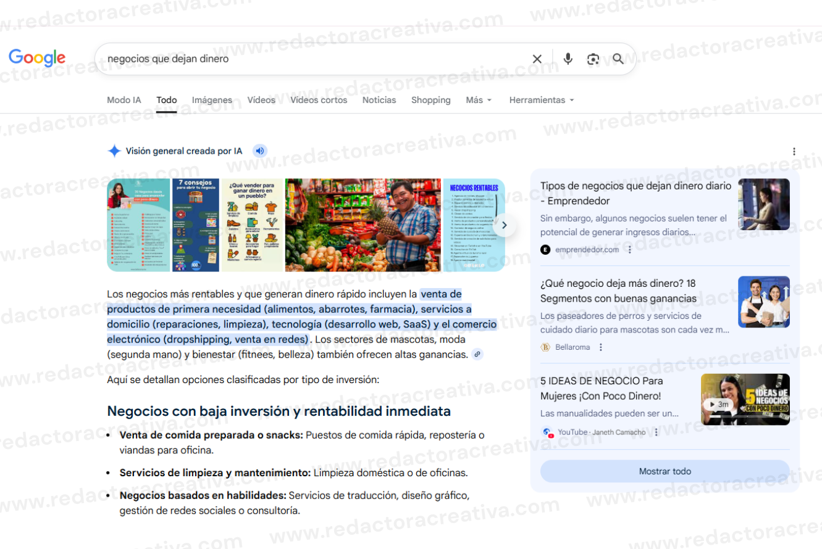Open Google Lens image search icon
The height and width of the screenshot is (549, 822).
pyautogui.click(x=593, y=59)
